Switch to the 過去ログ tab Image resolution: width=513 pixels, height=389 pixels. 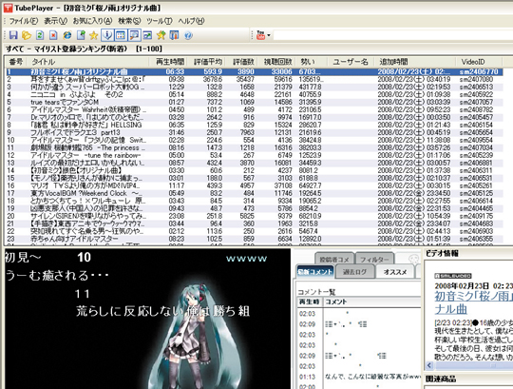(x=354, y=271)
